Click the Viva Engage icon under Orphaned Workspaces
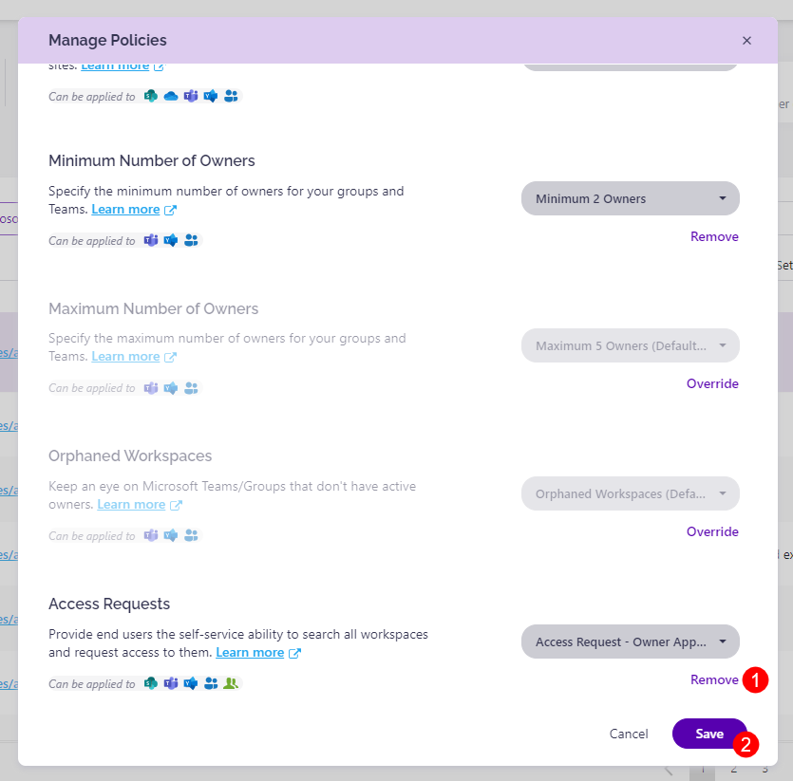Screen dimensions: 793x781 pos(170,535)
